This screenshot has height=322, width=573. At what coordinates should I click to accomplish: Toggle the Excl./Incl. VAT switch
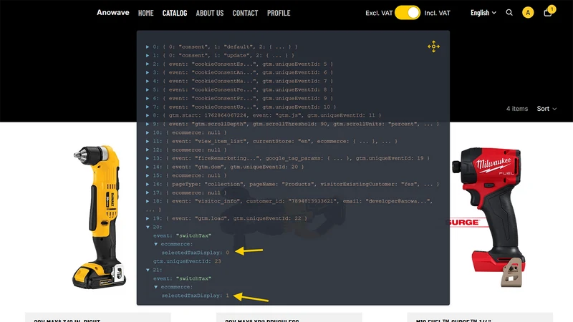click(x=408, y=13)
